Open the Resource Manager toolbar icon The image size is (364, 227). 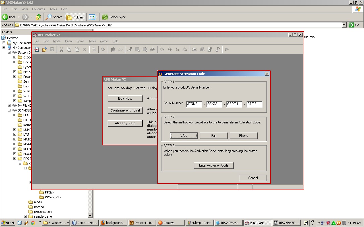point(202,49)
